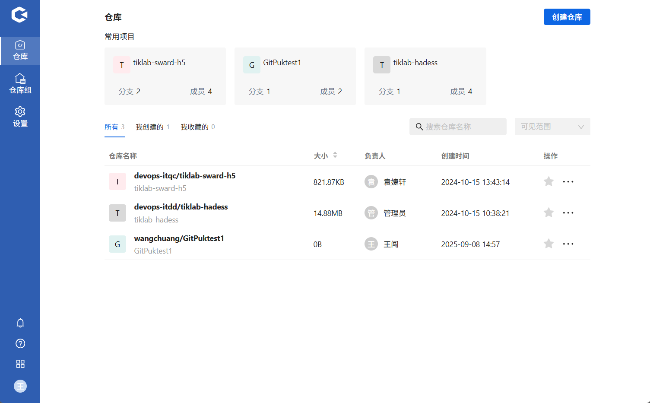
Task: Click the T icon of the devops-itdd/tiklab-hadess row
Action: tap(117, 213)
